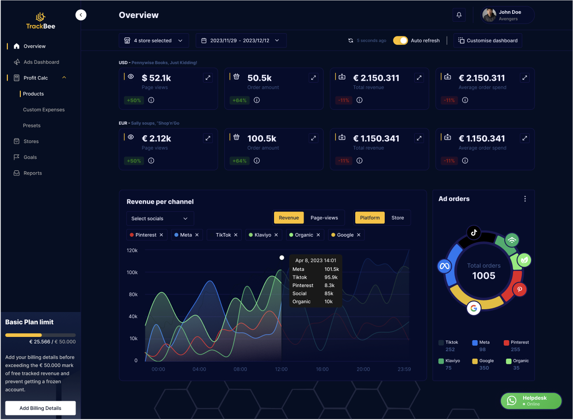Remove the Pinterest filter chip
This screenshot has width=573, height=420.
(x=161, y=234)
